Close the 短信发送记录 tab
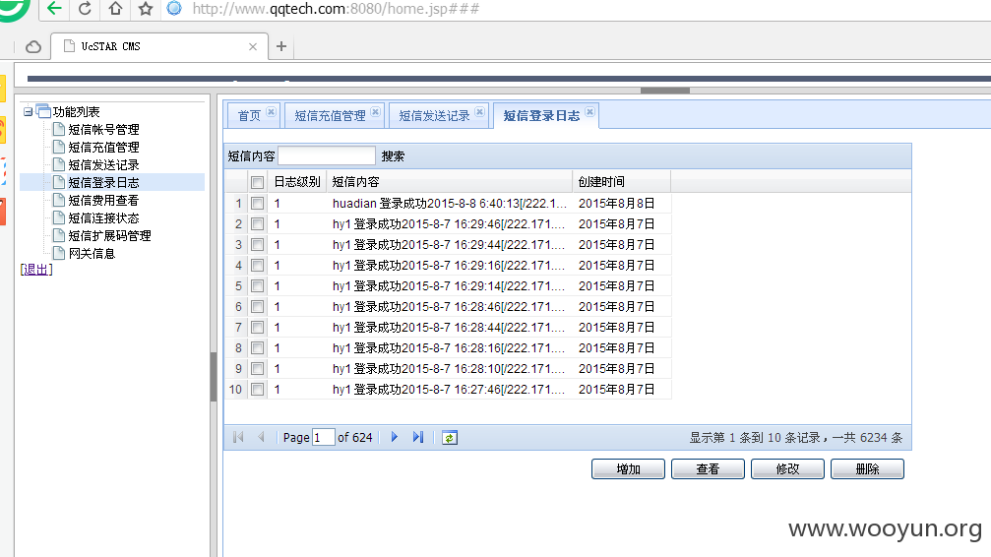Viewport: 991px width, 557px height. coord(479,112)
